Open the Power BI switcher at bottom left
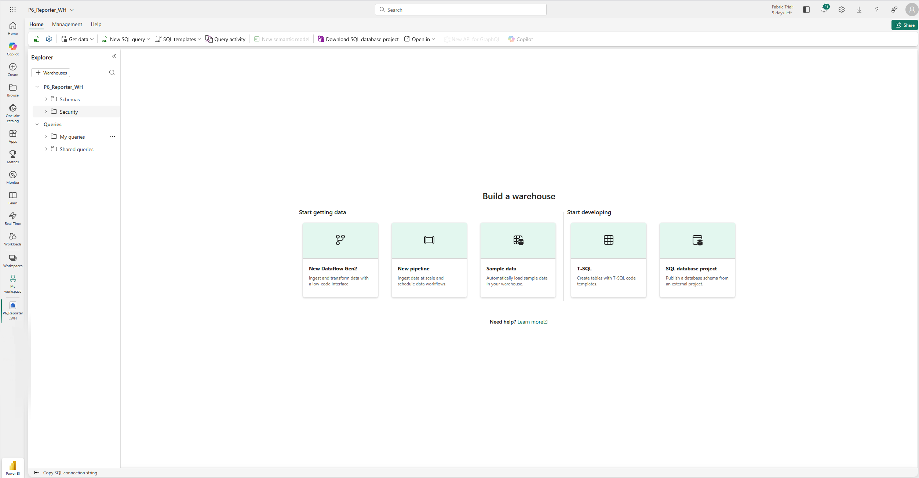 [x=12, y=467]
